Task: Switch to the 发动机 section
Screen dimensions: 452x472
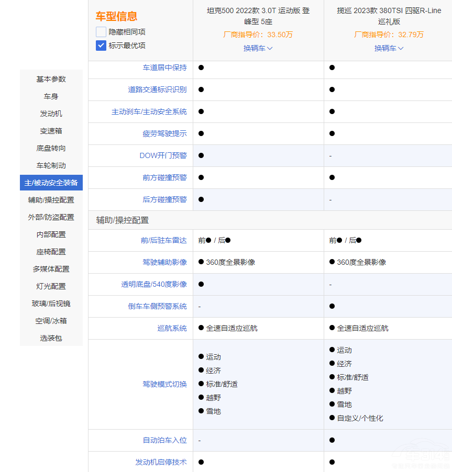Action: tap(51, 114)
